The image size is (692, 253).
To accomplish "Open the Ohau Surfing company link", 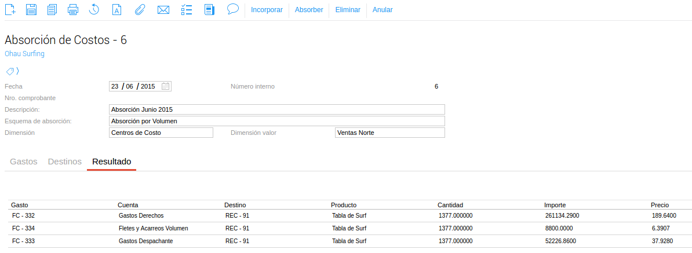I will coord(24,54).
